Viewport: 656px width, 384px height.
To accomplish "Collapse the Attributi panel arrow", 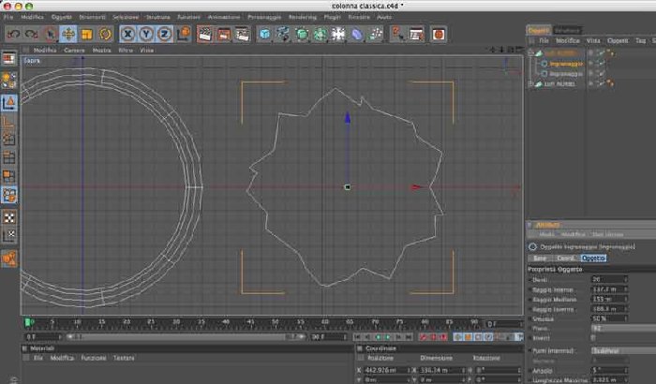I will 529,225.
